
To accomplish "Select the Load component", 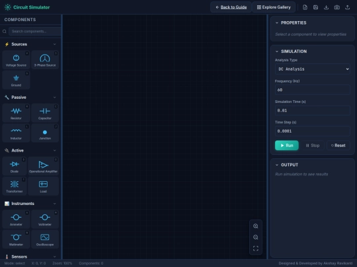I will (x=43, y=186).
